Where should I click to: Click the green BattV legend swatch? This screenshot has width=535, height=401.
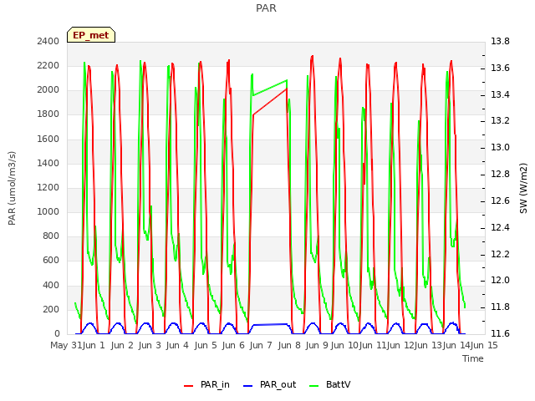pyautogui.click(x=314, y=386)
